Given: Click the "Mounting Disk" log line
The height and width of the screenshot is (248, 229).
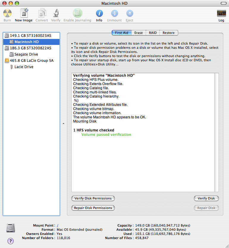Looking at the screenshot, I should [85, 121].
